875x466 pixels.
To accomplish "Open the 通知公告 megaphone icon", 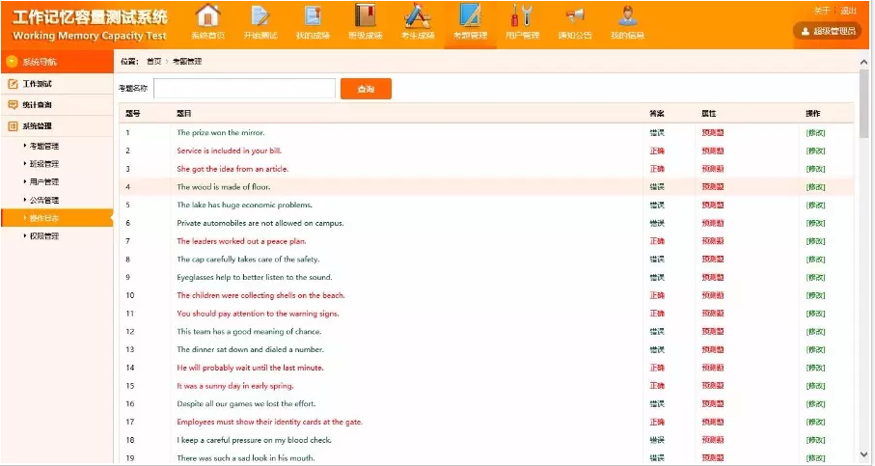I will coord(575,15).
